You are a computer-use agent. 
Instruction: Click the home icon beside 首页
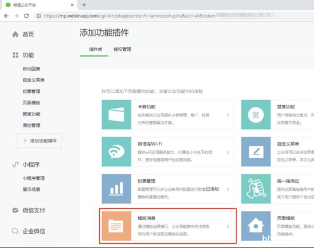pyautogui.click(x=15, y=34)
